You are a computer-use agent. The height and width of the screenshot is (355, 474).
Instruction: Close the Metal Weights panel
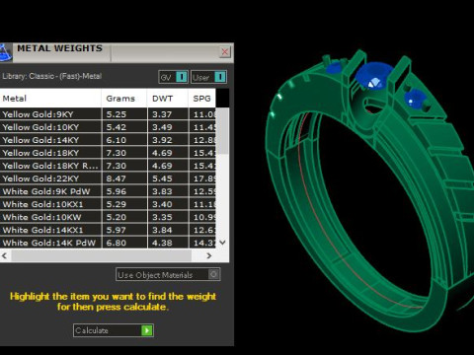coord(225,52)
